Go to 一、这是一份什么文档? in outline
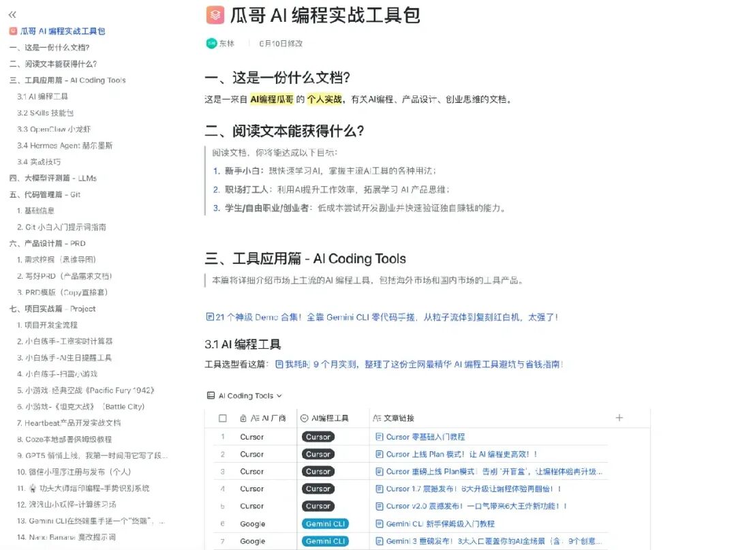 pyautogui.click(x=49, y=48)
